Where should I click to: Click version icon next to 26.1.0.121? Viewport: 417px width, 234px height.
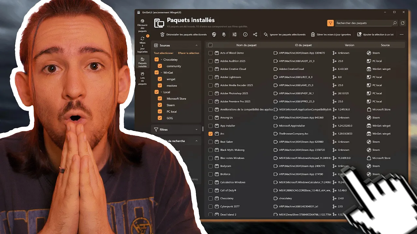coord(334,93)
